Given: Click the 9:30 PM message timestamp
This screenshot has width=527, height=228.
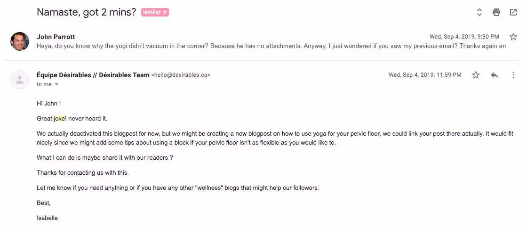Looking at the screenshot, I should pyautogui.click(x=464, y=37).
